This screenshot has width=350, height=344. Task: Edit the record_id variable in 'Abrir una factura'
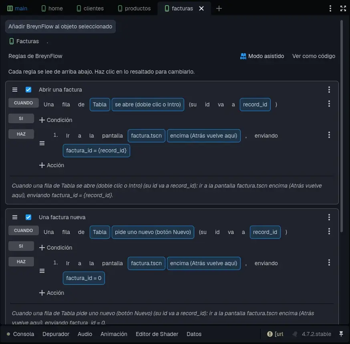255,104
